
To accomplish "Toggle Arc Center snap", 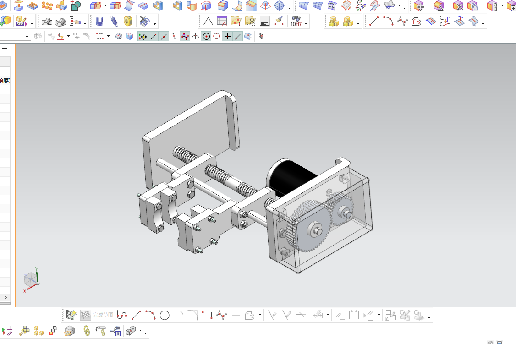I will tap(206, 37).
